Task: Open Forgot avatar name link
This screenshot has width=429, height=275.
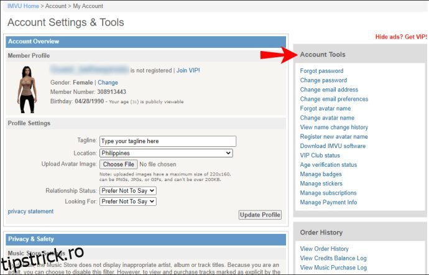Action: click(x=325, y=108)
